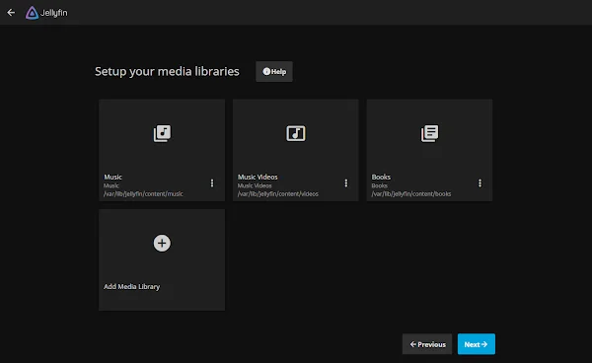
Task: Click the Books library icon
Action: click(429, 133)
